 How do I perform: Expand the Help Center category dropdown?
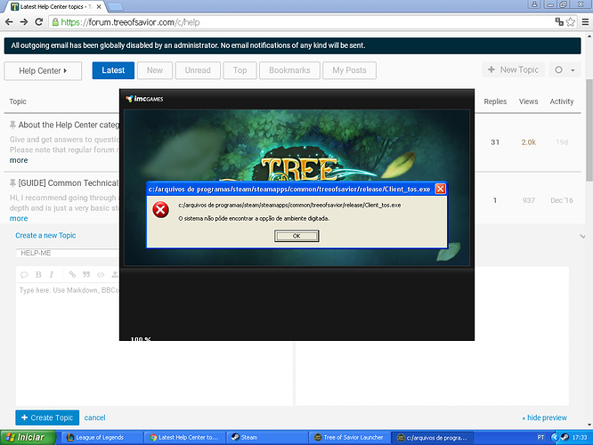click(x=43, y=70)
